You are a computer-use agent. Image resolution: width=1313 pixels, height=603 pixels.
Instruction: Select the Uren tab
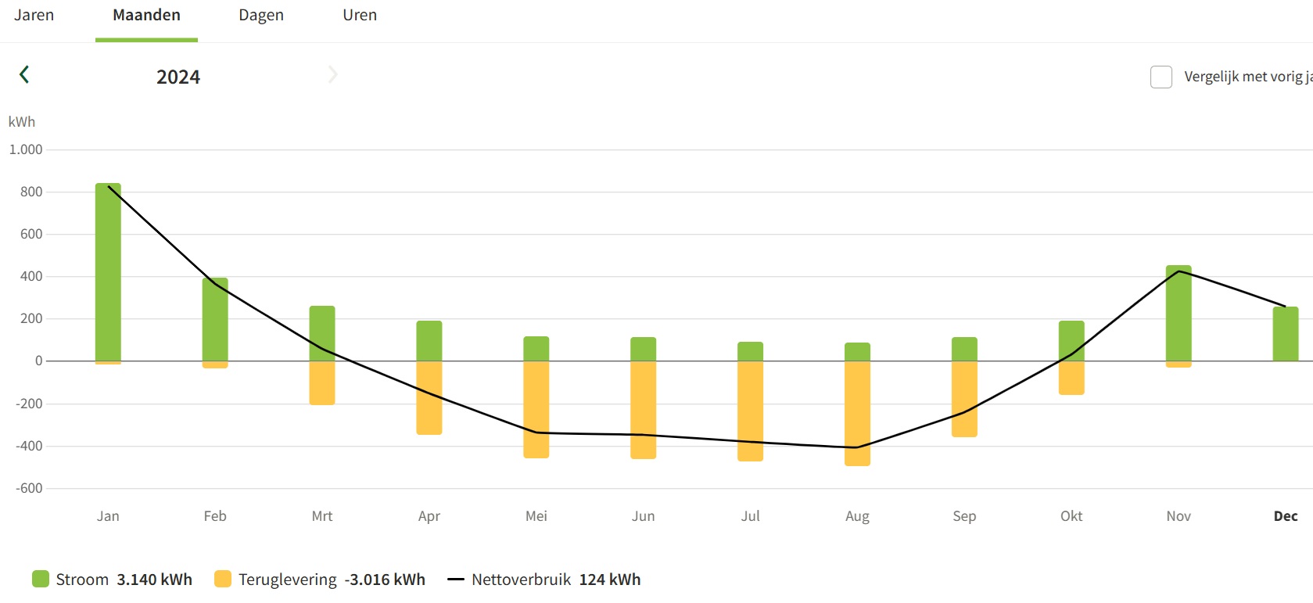(360, 15)
